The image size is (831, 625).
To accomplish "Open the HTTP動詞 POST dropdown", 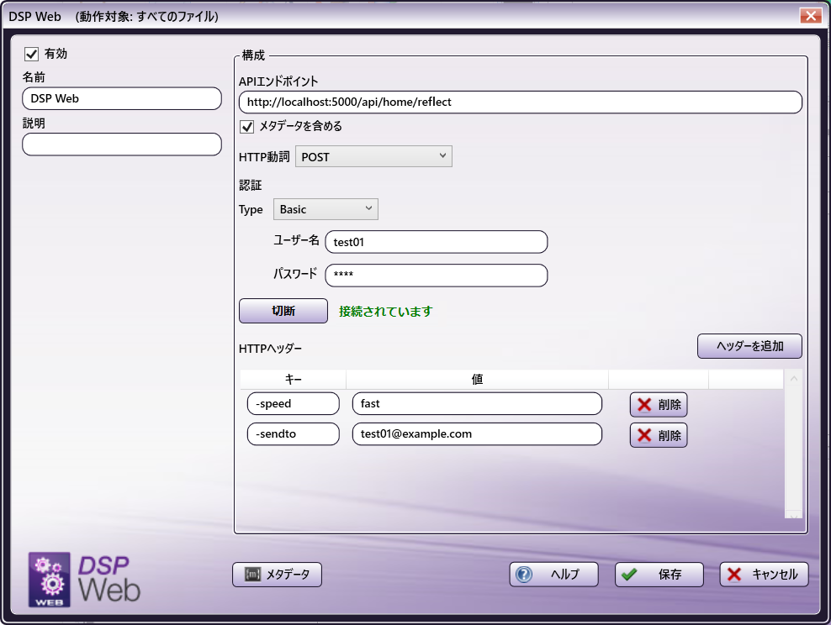I will pos(373,156).
